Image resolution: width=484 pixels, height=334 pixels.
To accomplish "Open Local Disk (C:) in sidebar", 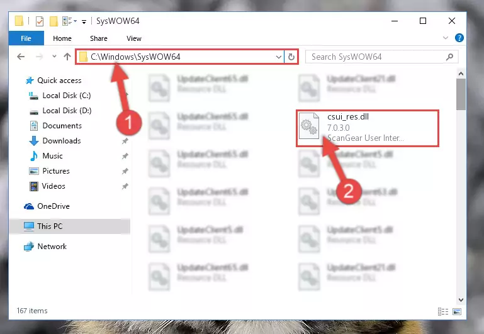I will [x=67, y=96].
